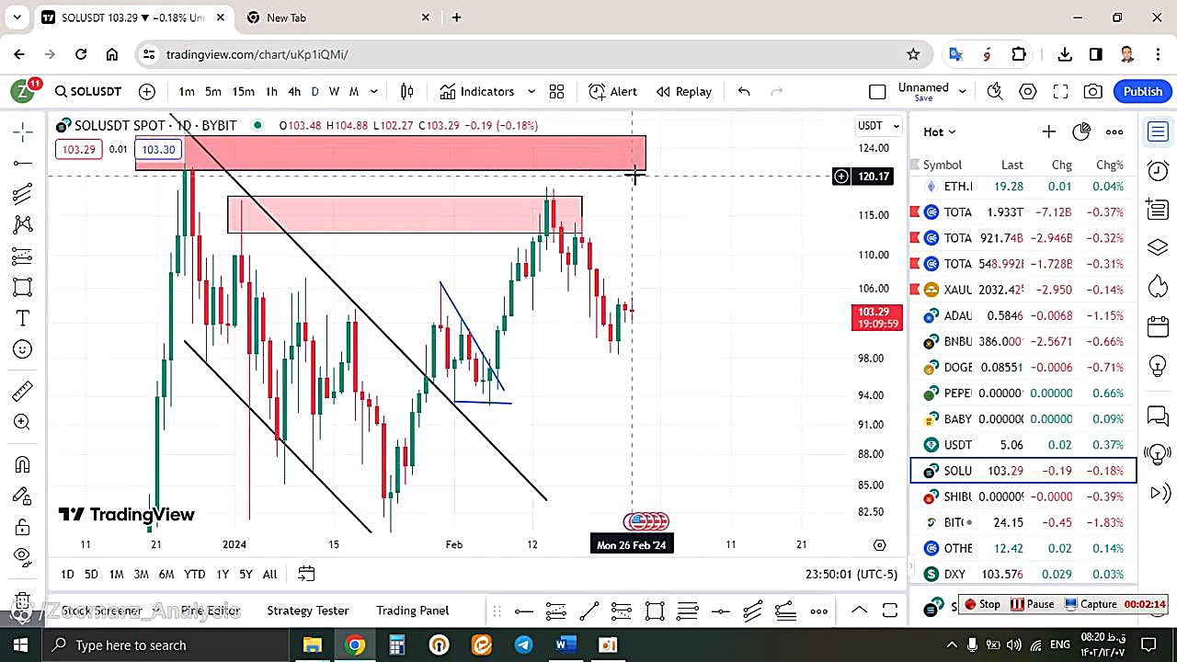Open the economic calendar icon

1158,326
